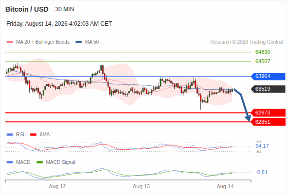Click the RSI legend color swatch

pos(10,135)
